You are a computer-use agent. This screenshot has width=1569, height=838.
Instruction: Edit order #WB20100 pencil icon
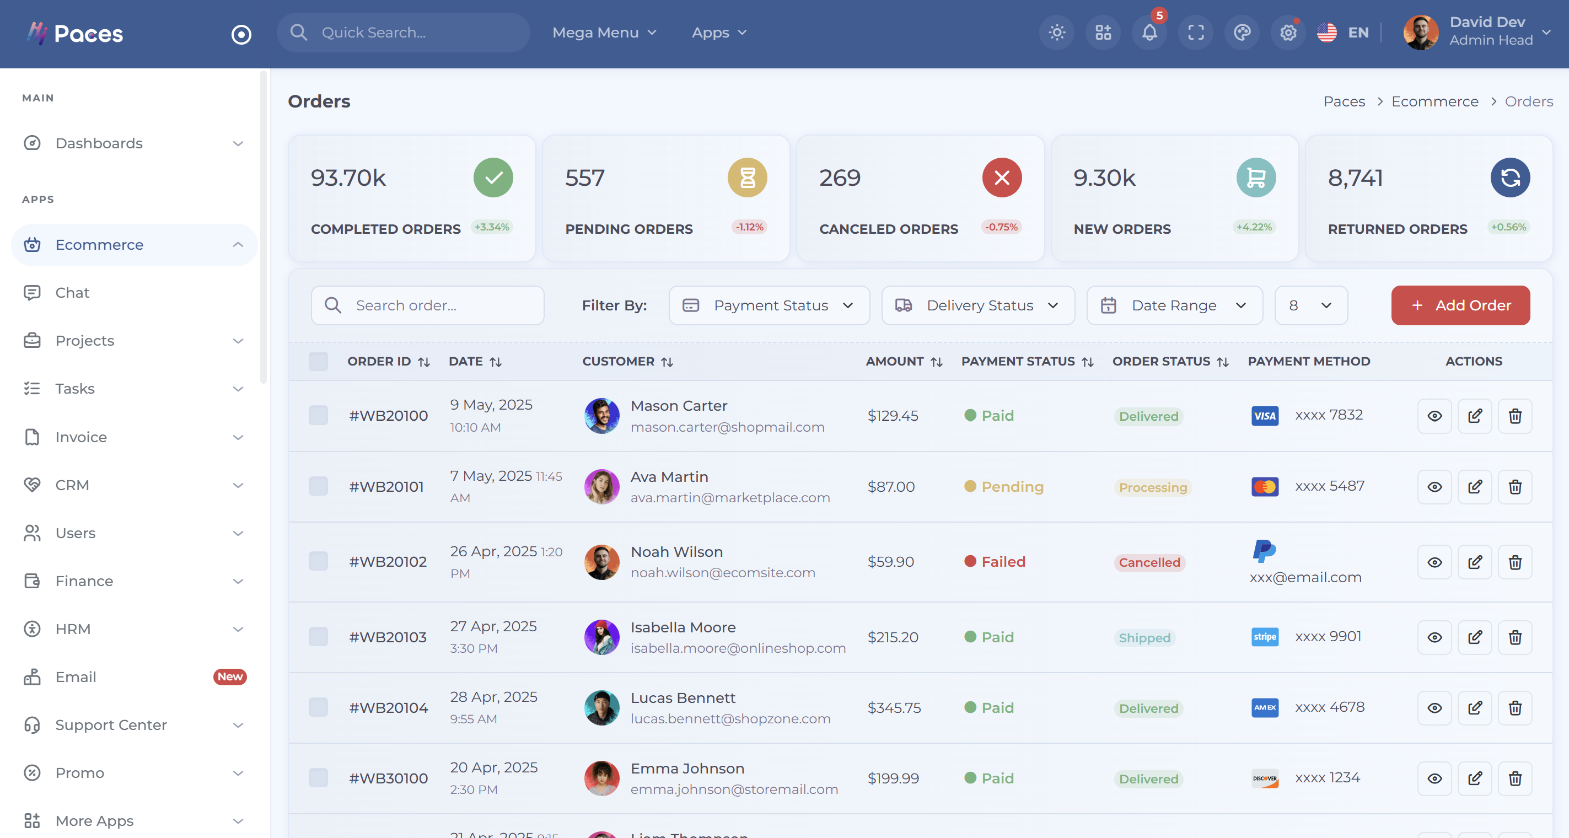click(x=1475, y=416)
